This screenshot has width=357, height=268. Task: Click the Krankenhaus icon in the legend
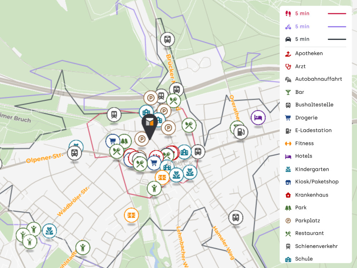pos(288,195)
